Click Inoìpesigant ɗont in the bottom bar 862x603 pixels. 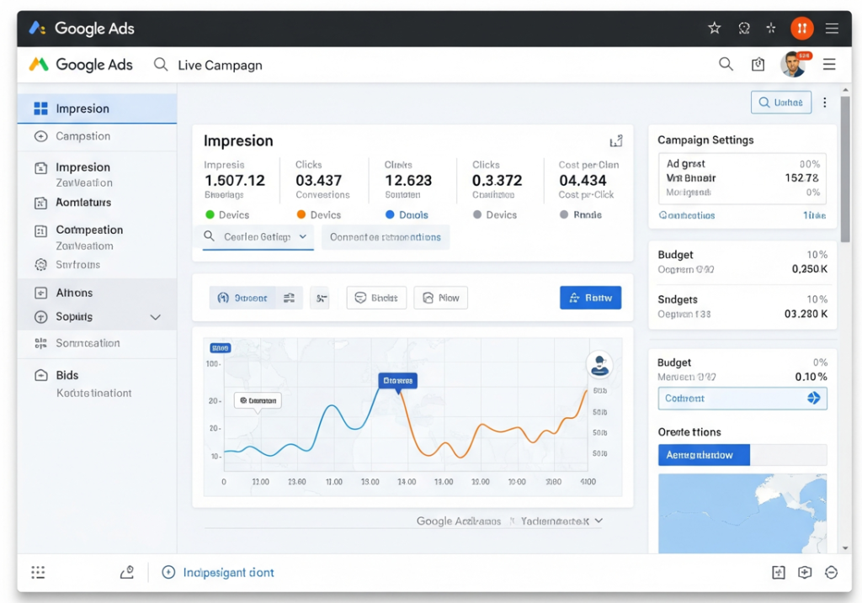[218, 572]
